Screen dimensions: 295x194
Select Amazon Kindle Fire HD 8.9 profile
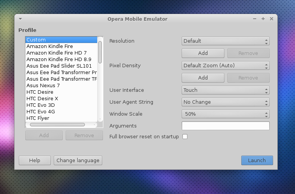(x=61, y=60)
